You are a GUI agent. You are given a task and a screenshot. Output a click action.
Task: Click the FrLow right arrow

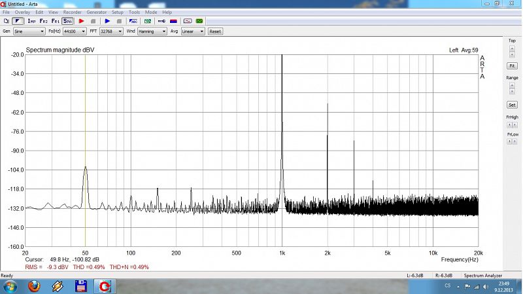[x=515, y=141]
